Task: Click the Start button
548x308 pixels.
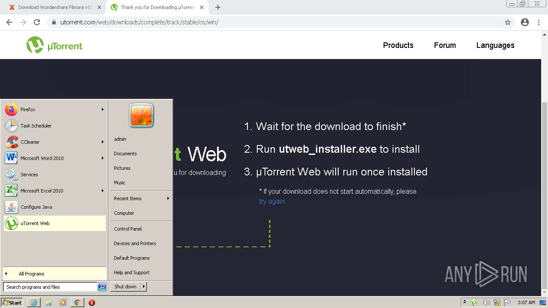Action: pos(12,302)
